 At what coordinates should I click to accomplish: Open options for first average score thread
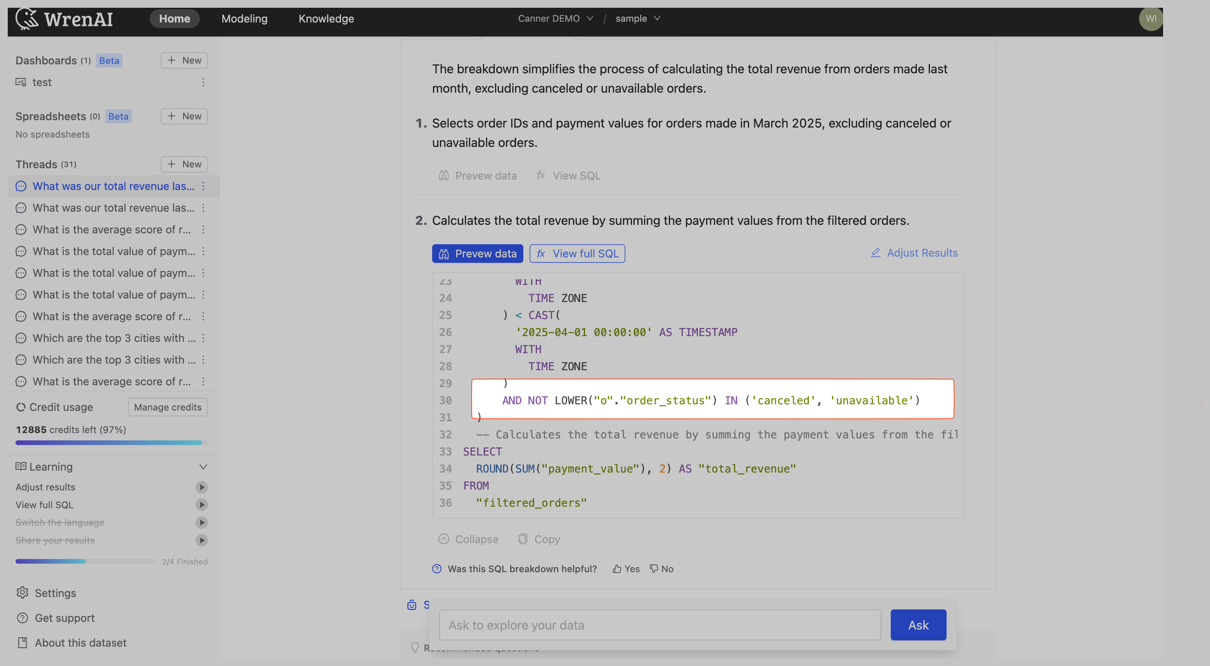tap(203, 229)
